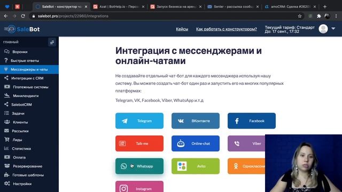This screenshot has height=192, width=342.
Task: Click the share icon beside Интеграции с CRM
Action: point(6,78)
